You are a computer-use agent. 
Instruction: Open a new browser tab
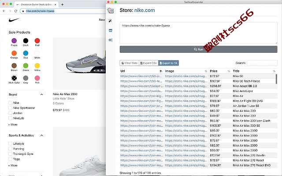62,4
